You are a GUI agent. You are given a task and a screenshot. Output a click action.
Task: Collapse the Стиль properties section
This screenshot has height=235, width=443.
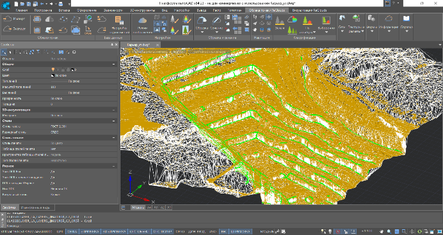point(114,121)
